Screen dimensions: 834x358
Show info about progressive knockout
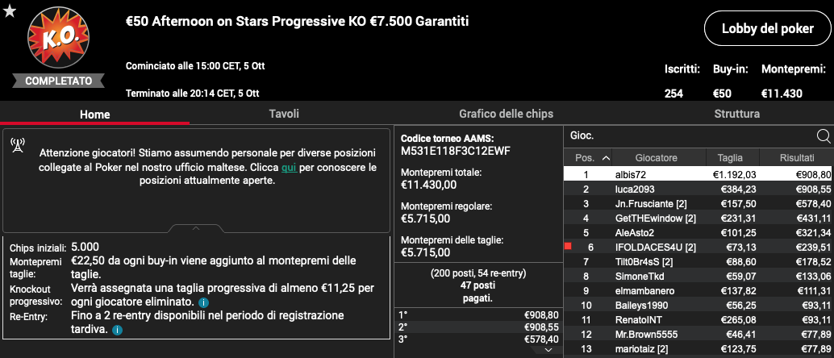click(x=203, y=302)
